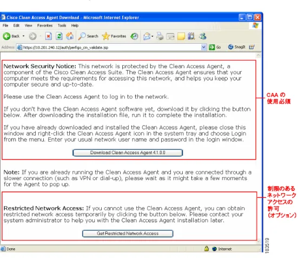Click the 'Note:' bold text
The height and width of the screenshot is (258, 298).
click(11, 172)
